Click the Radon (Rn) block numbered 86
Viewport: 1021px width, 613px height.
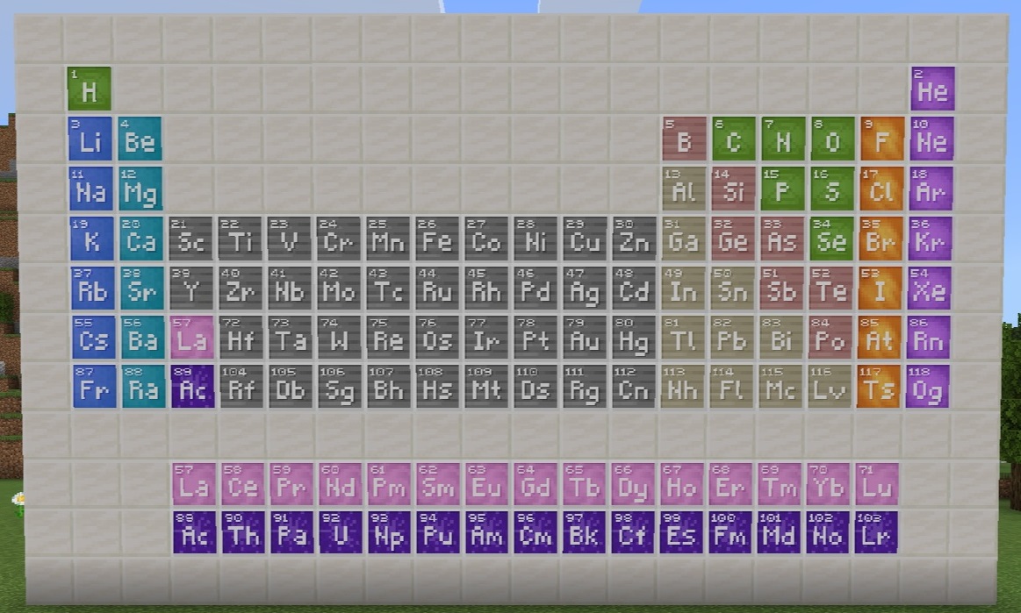click(929, 338)
